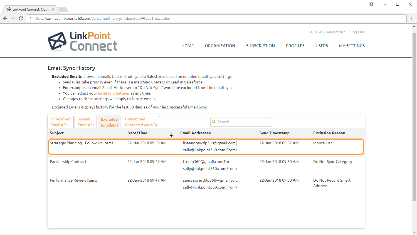Click 'Ignore List' exclusion reason
417x235 pixels.
point(322,143)
